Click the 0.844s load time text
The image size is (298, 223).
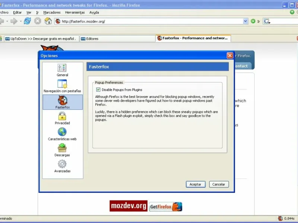(289, 219)
